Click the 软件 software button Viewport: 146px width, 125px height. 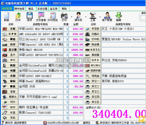10,107
